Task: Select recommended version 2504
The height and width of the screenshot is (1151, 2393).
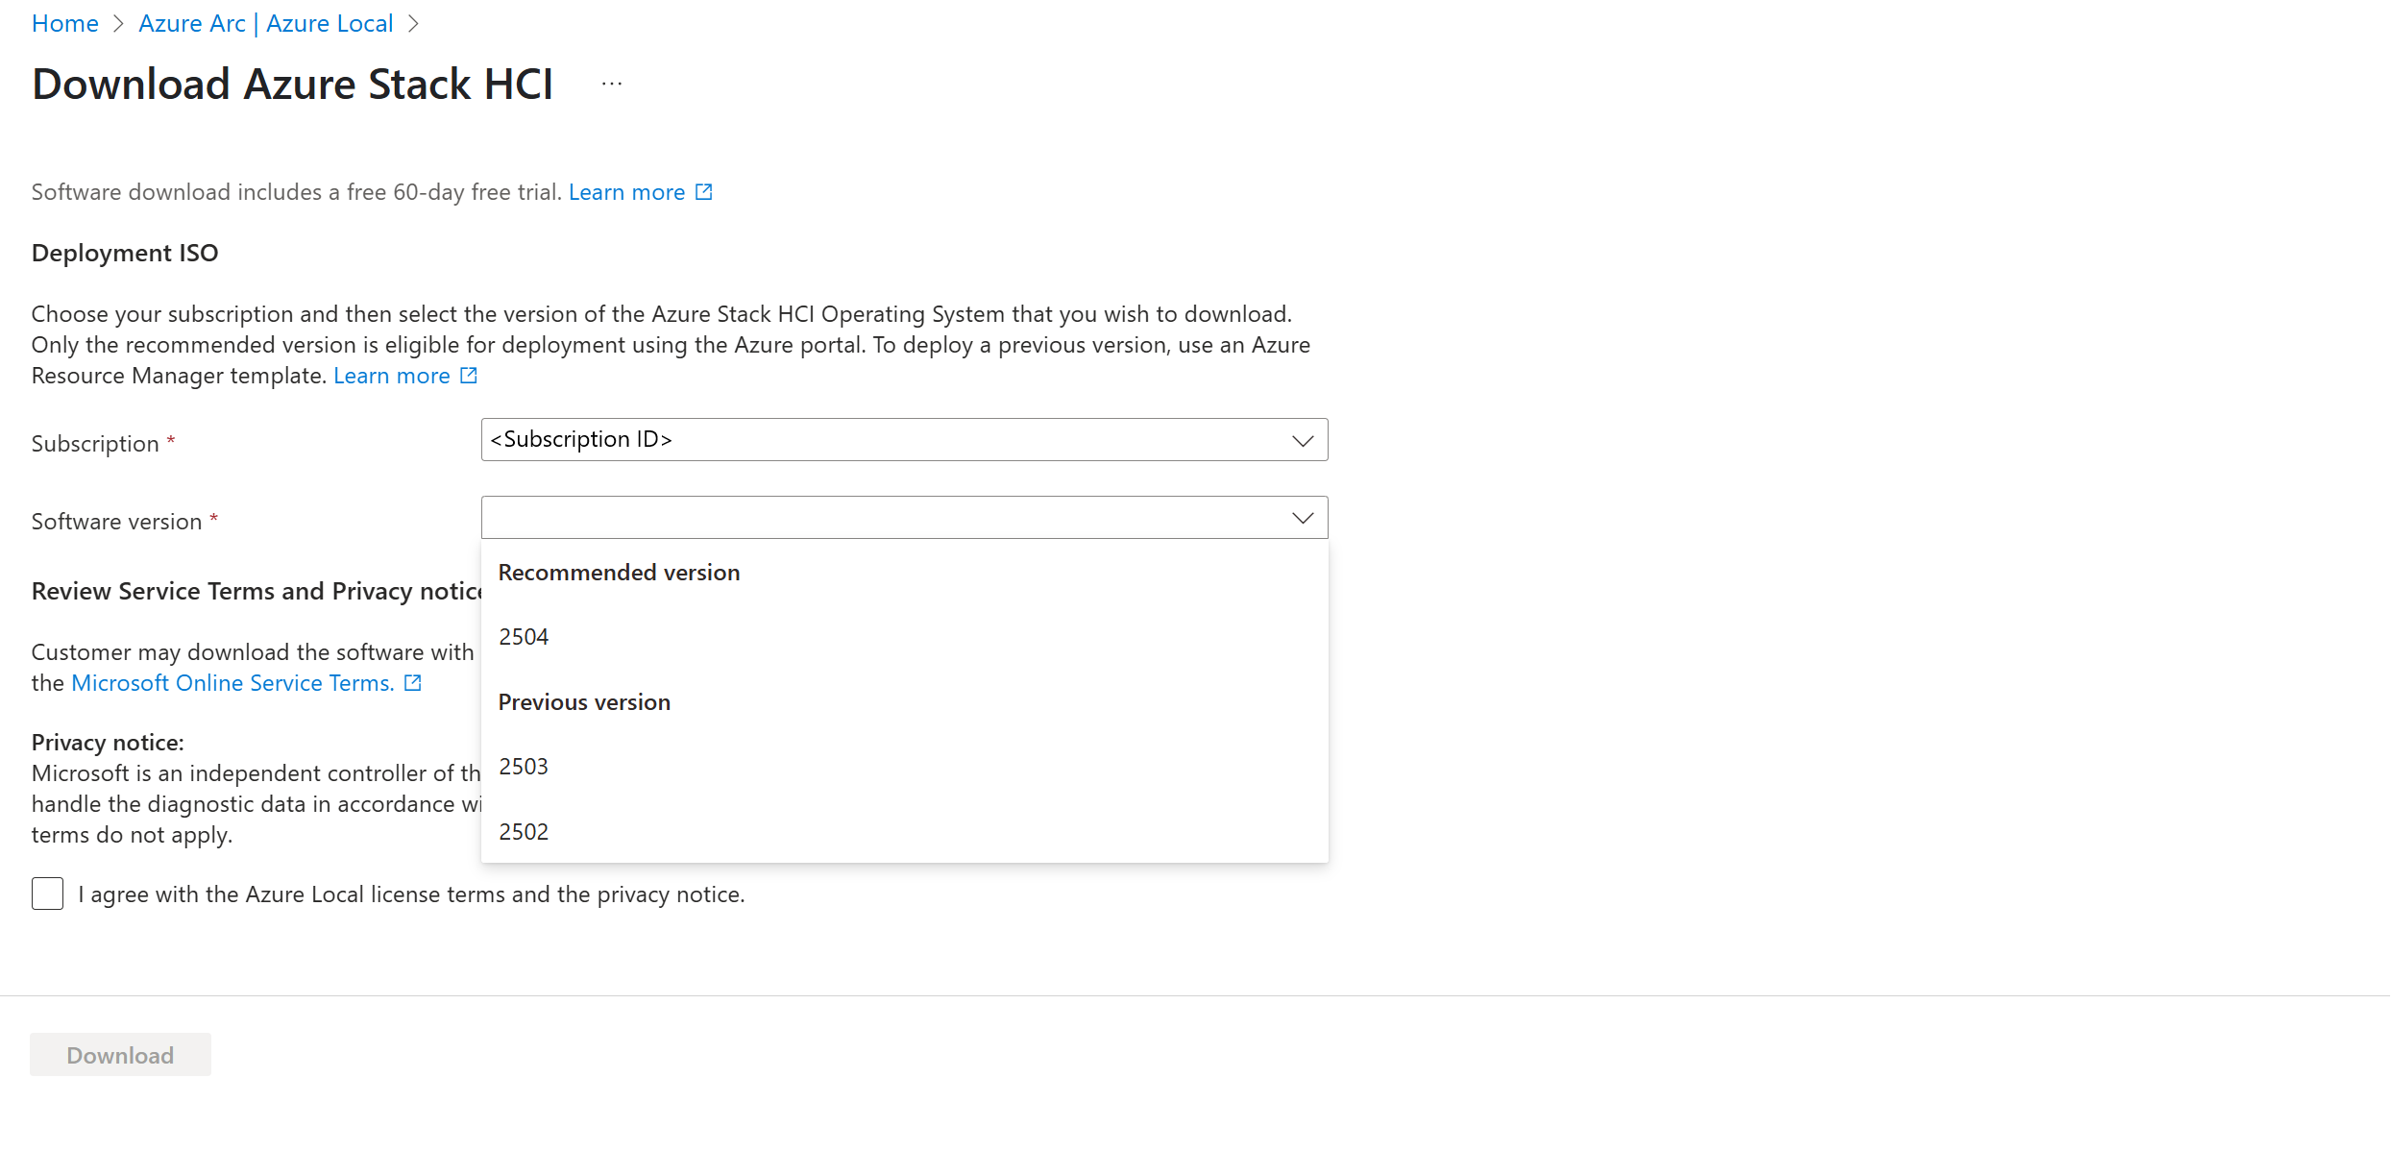Action: 524,637
